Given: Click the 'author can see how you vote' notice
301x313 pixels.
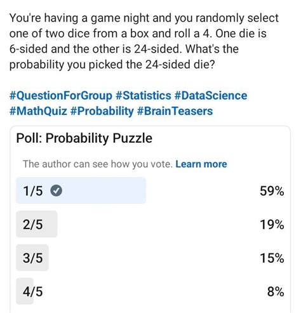Looking at the screenshot, I should (98, 164).
